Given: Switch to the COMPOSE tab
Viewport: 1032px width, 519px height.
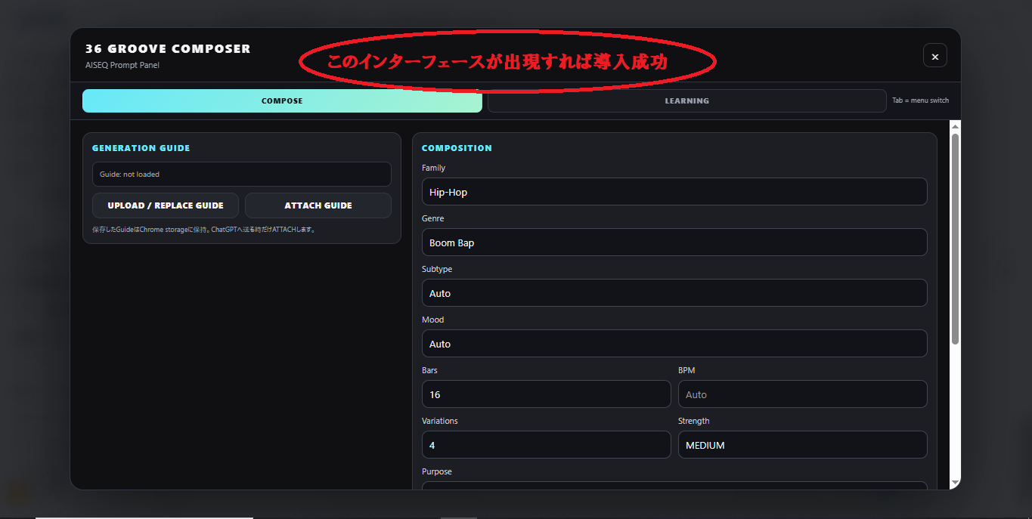Looking at the screenshot, I should pyautogui.click(x=282, y=100).
